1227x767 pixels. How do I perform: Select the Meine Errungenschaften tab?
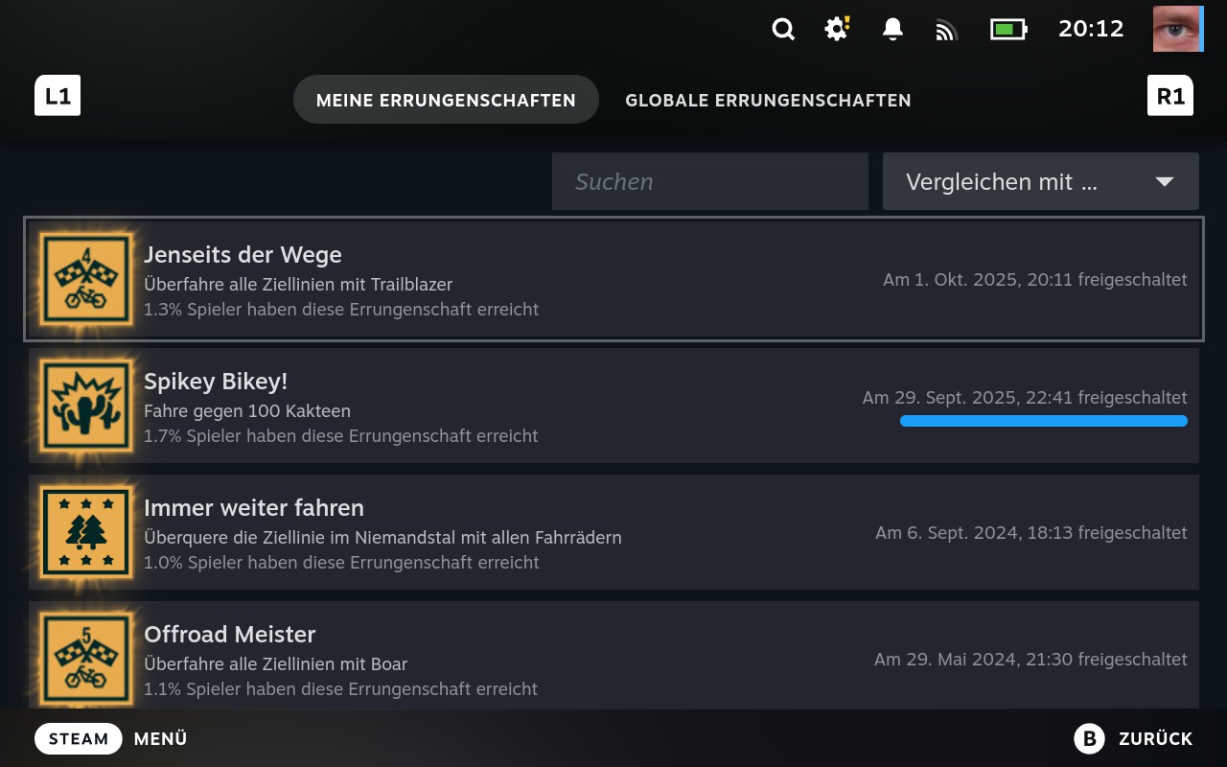point(446,100)
